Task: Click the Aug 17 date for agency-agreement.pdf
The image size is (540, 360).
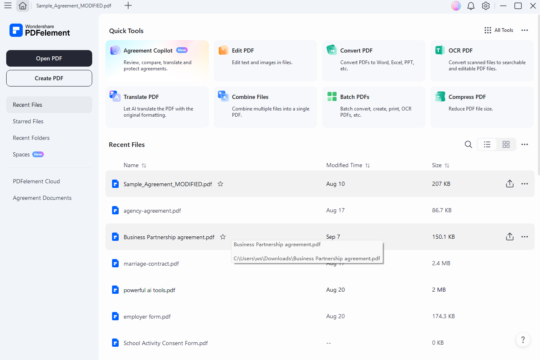Action: point(335,210)
